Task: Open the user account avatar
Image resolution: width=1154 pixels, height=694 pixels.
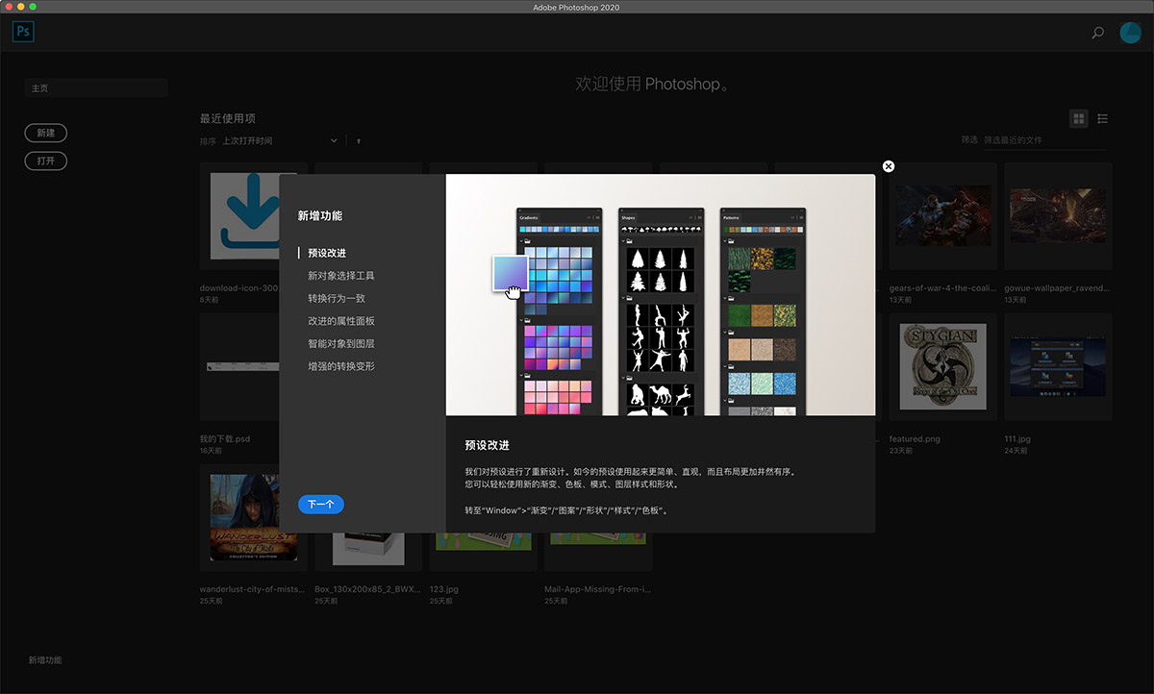Action: (x=1130, y=33)
